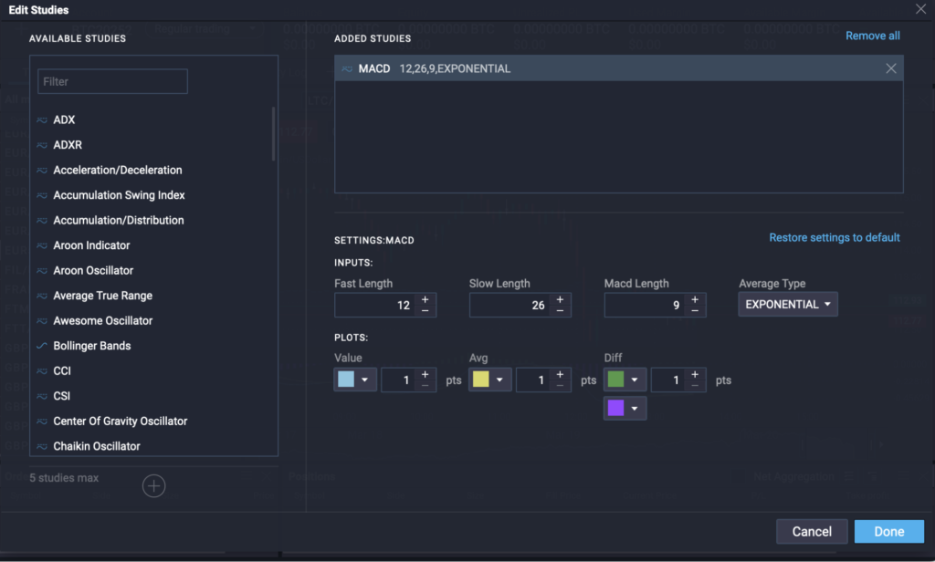This screenshot has height=562, width=935.
Task: Click the purple Diff color swatch
Action: 616,408
